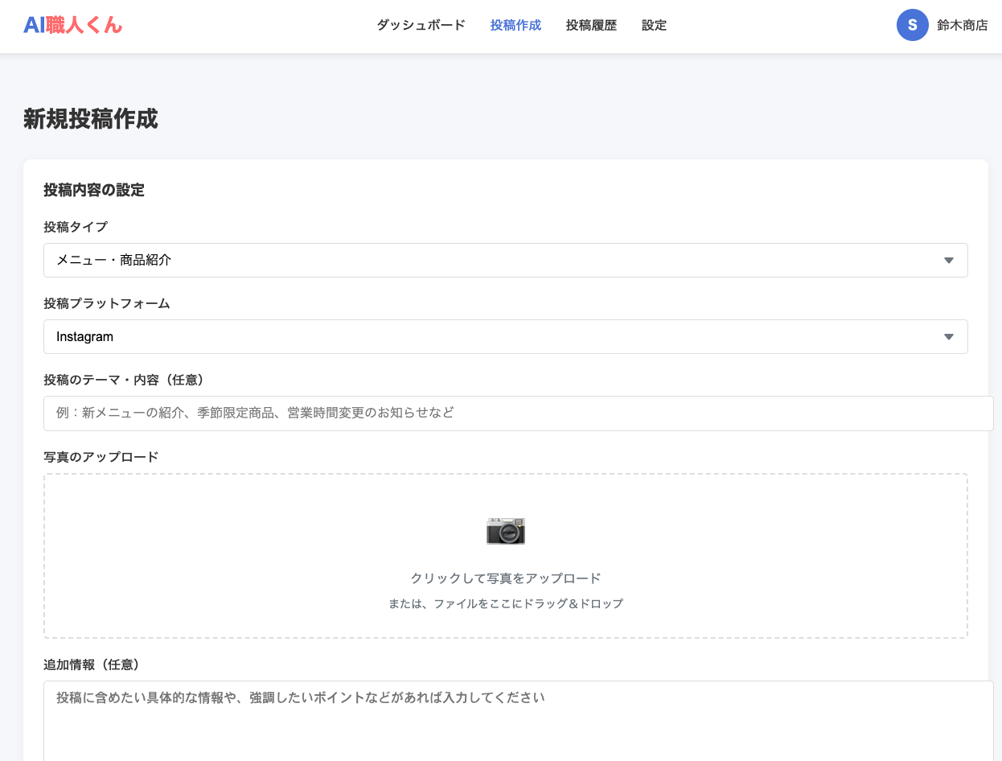Click the dropdown arrow next to Instagram
This screenshot has height=761, width=1002.
point(949,336)
